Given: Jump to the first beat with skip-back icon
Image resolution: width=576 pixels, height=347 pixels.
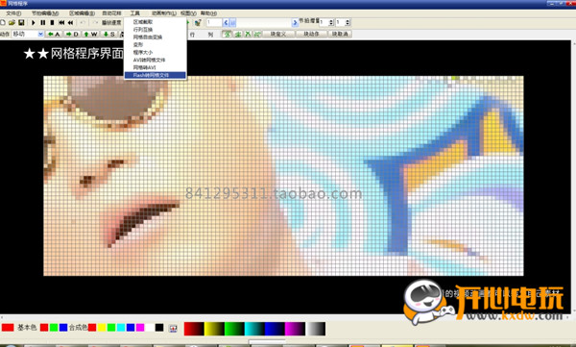Looking at the screenshot, I should [61, 23].
